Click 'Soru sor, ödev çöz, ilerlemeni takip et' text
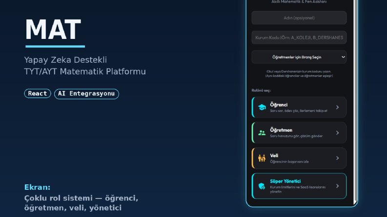 299,111
